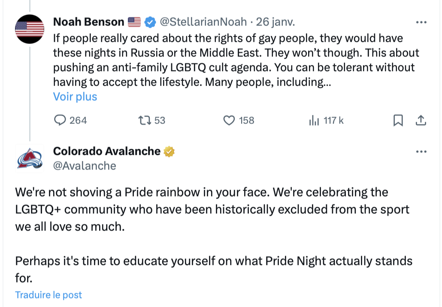Like Noah Benson's tweet with heart icon

click(x=239, y=120)
